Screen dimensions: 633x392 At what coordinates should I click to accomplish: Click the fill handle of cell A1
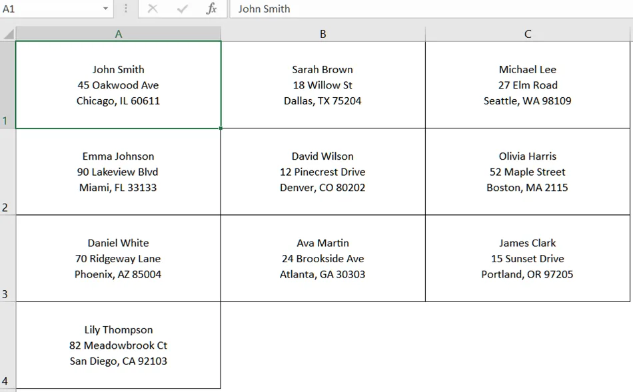pos(221,128)
